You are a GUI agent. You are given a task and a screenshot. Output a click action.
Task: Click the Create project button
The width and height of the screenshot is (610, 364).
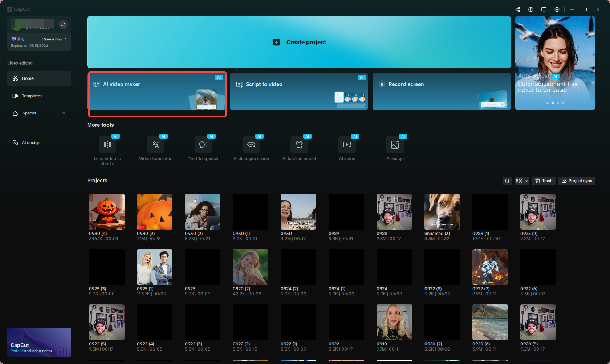(x=298, y=42)
